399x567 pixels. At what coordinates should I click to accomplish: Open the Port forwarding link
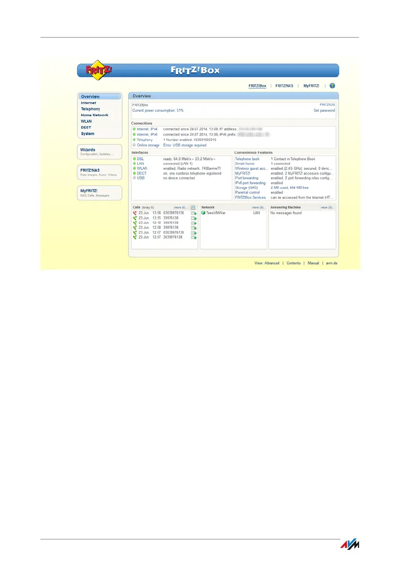coord(247,178)
